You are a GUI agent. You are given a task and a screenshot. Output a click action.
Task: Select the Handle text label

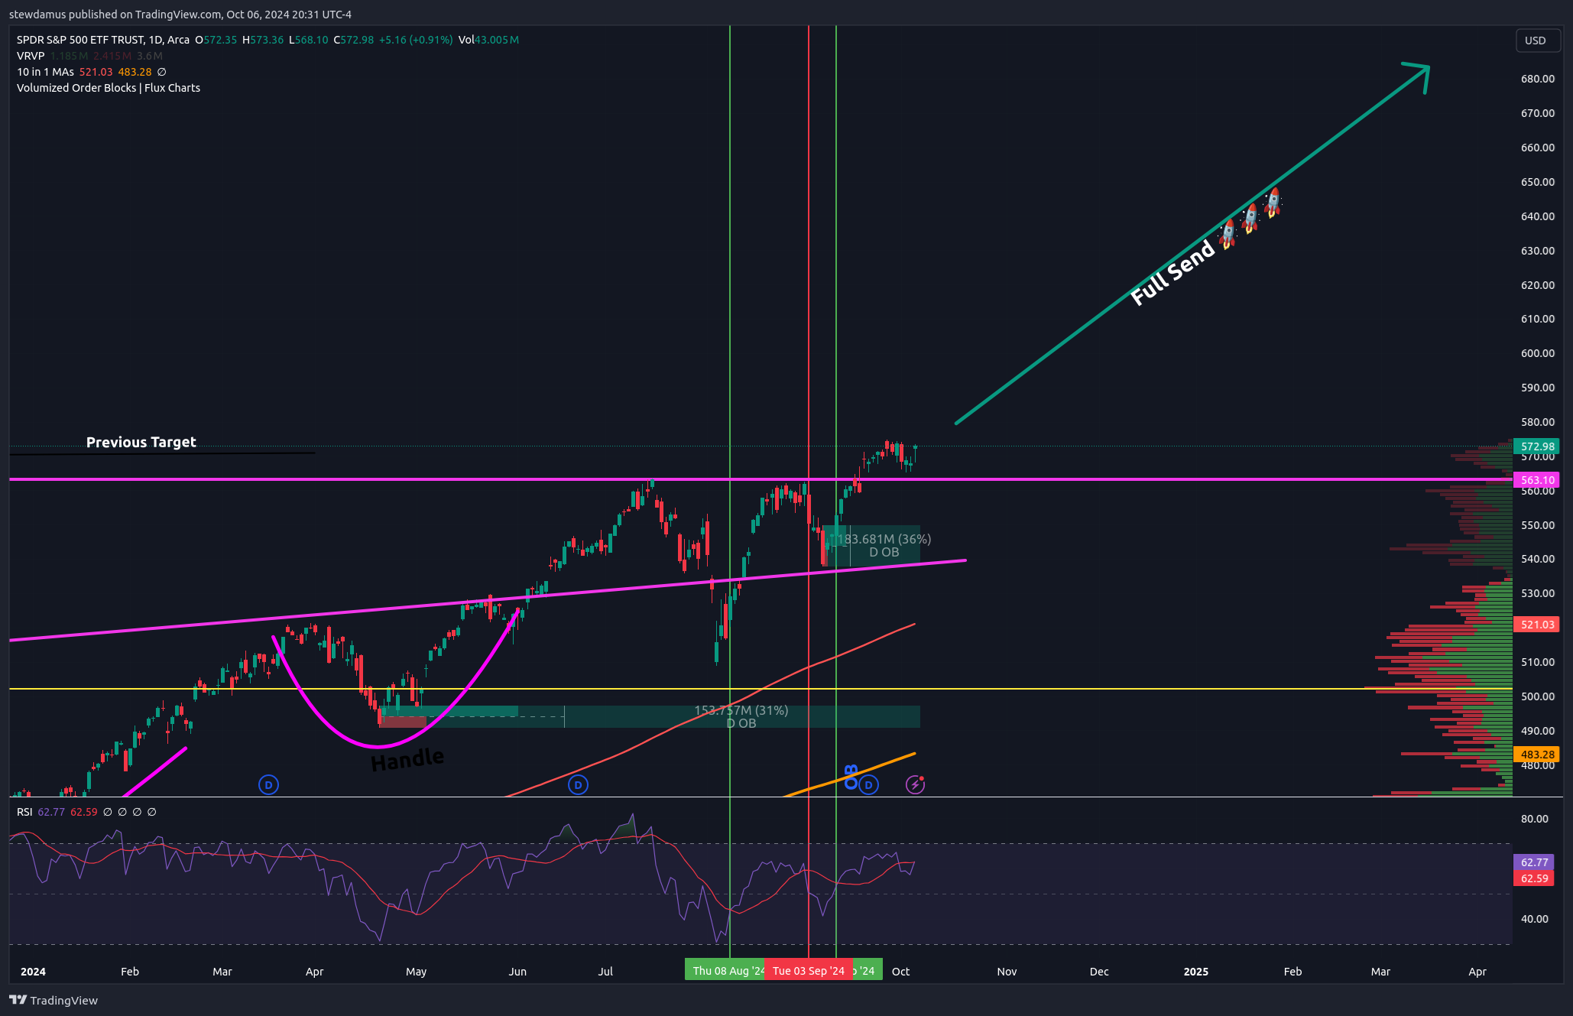[x=407, y=759]
